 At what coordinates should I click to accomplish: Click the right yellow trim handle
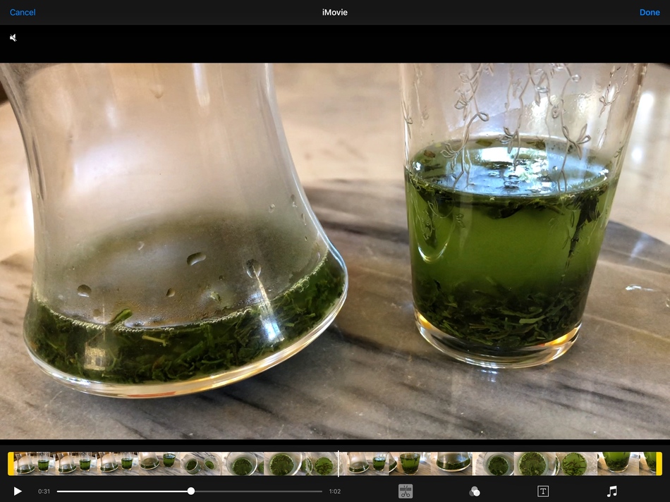[x=659, y=463]
